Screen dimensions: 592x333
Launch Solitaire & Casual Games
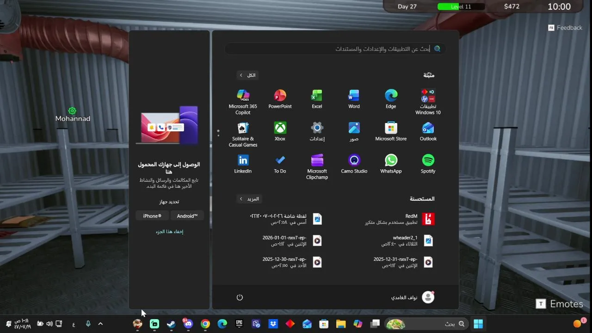[243, 134]
